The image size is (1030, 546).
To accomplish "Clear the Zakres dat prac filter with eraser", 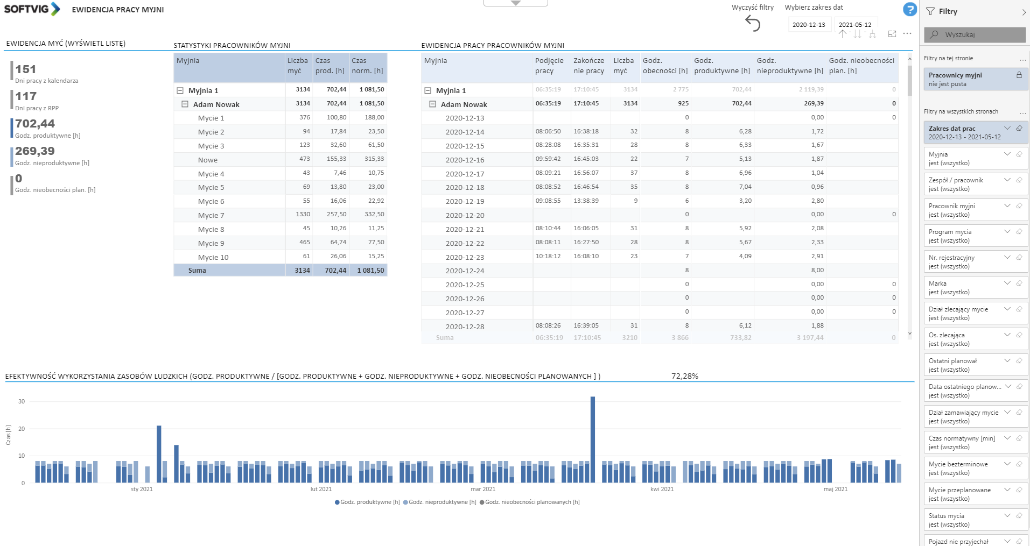I will pos(1019,128).
